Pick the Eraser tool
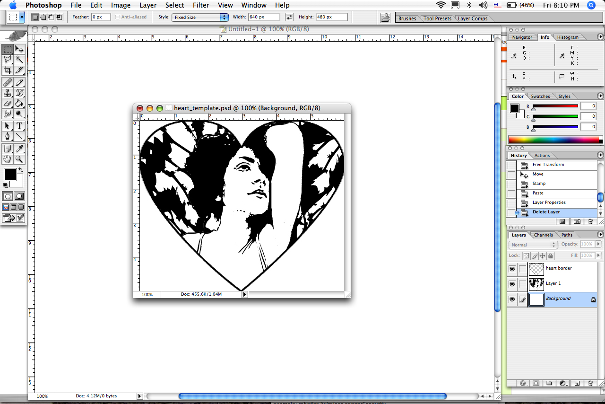Viewport: 605px width, 404px height. click(8, 103)
